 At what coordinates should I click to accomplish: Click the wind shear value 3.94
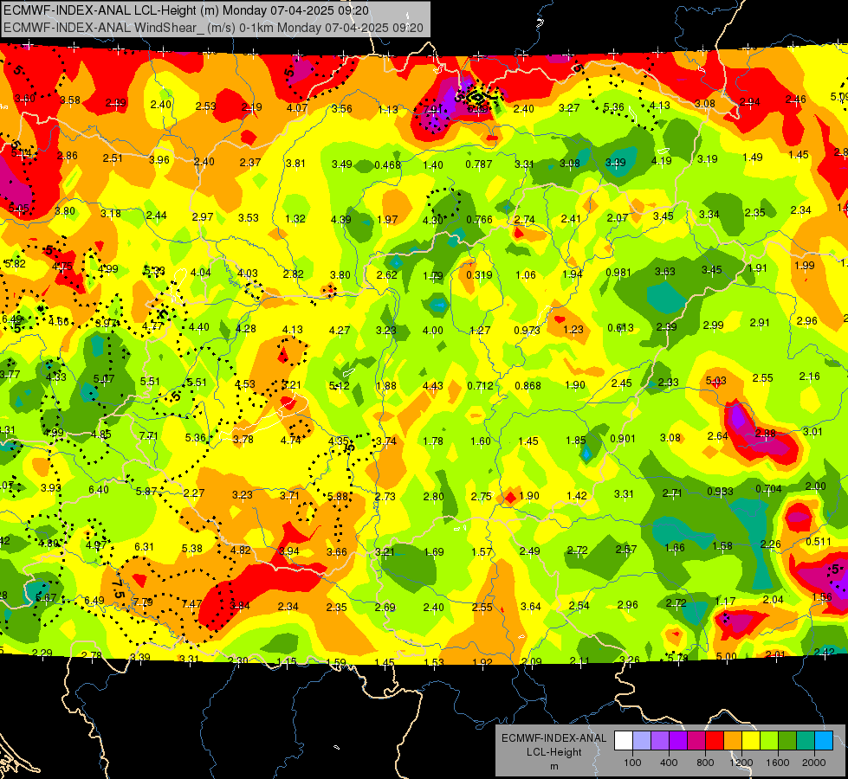point(288,550)
